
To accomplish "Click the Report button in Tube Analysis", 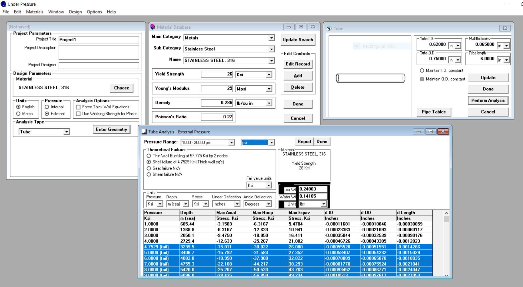I will coord(304,141).
